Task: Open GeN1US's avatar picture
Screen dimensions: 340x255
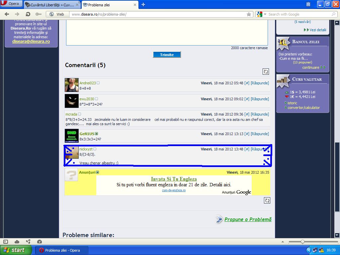Action: [72, 136]
